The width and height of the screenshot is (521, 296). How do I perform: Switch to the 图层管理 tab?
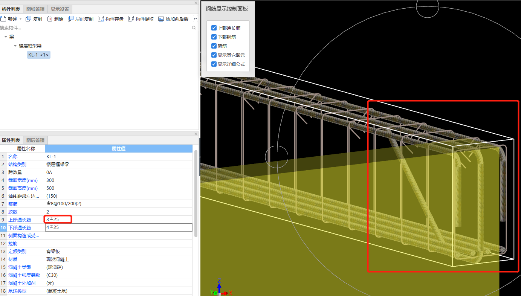35,140
